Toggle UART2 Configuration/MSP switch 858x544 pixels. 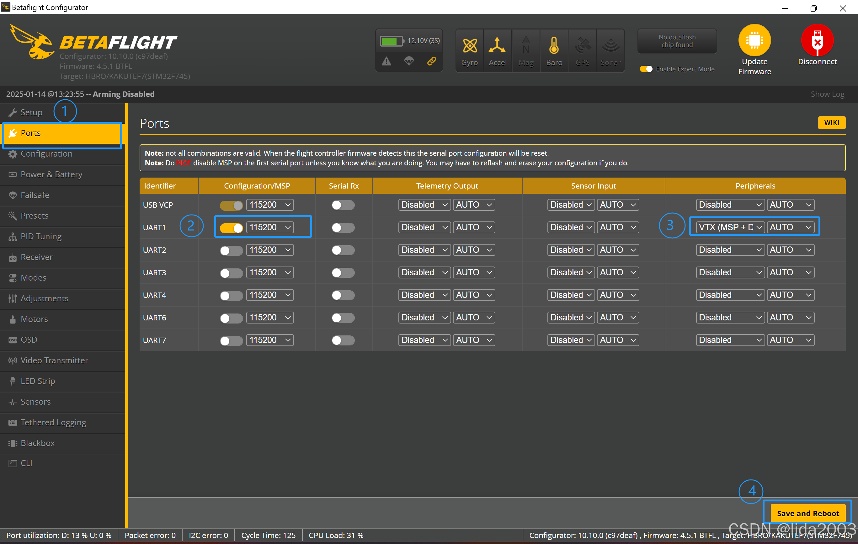tap(231, 251)
